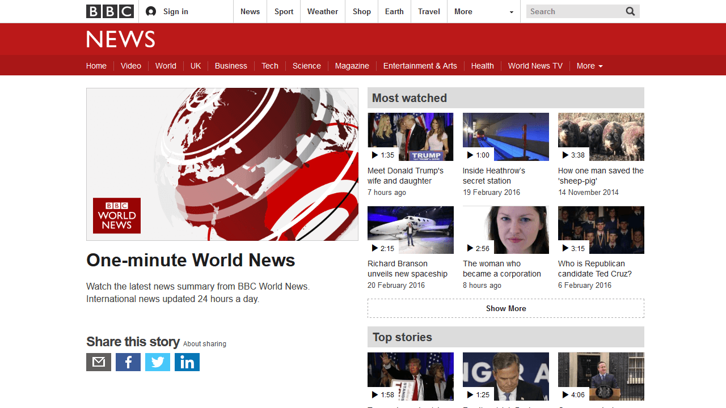Expand the top bar More dropdown arrow
The width and height of the screenshot is (726, 408).
(x=511, y=12)
